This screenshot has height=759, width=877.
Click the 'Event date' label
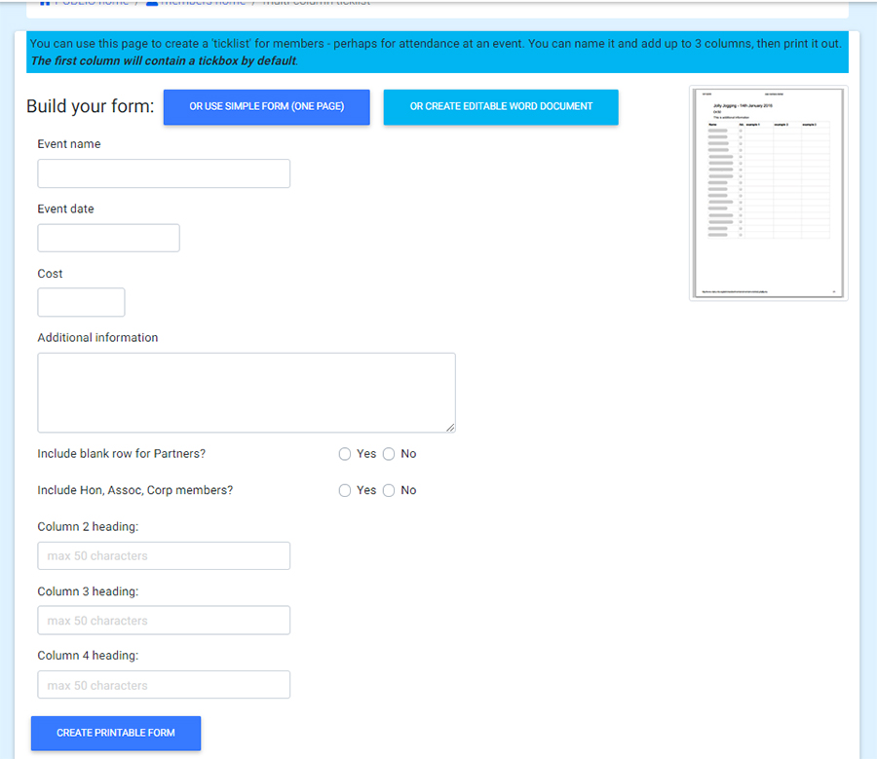tap(65, 209)
